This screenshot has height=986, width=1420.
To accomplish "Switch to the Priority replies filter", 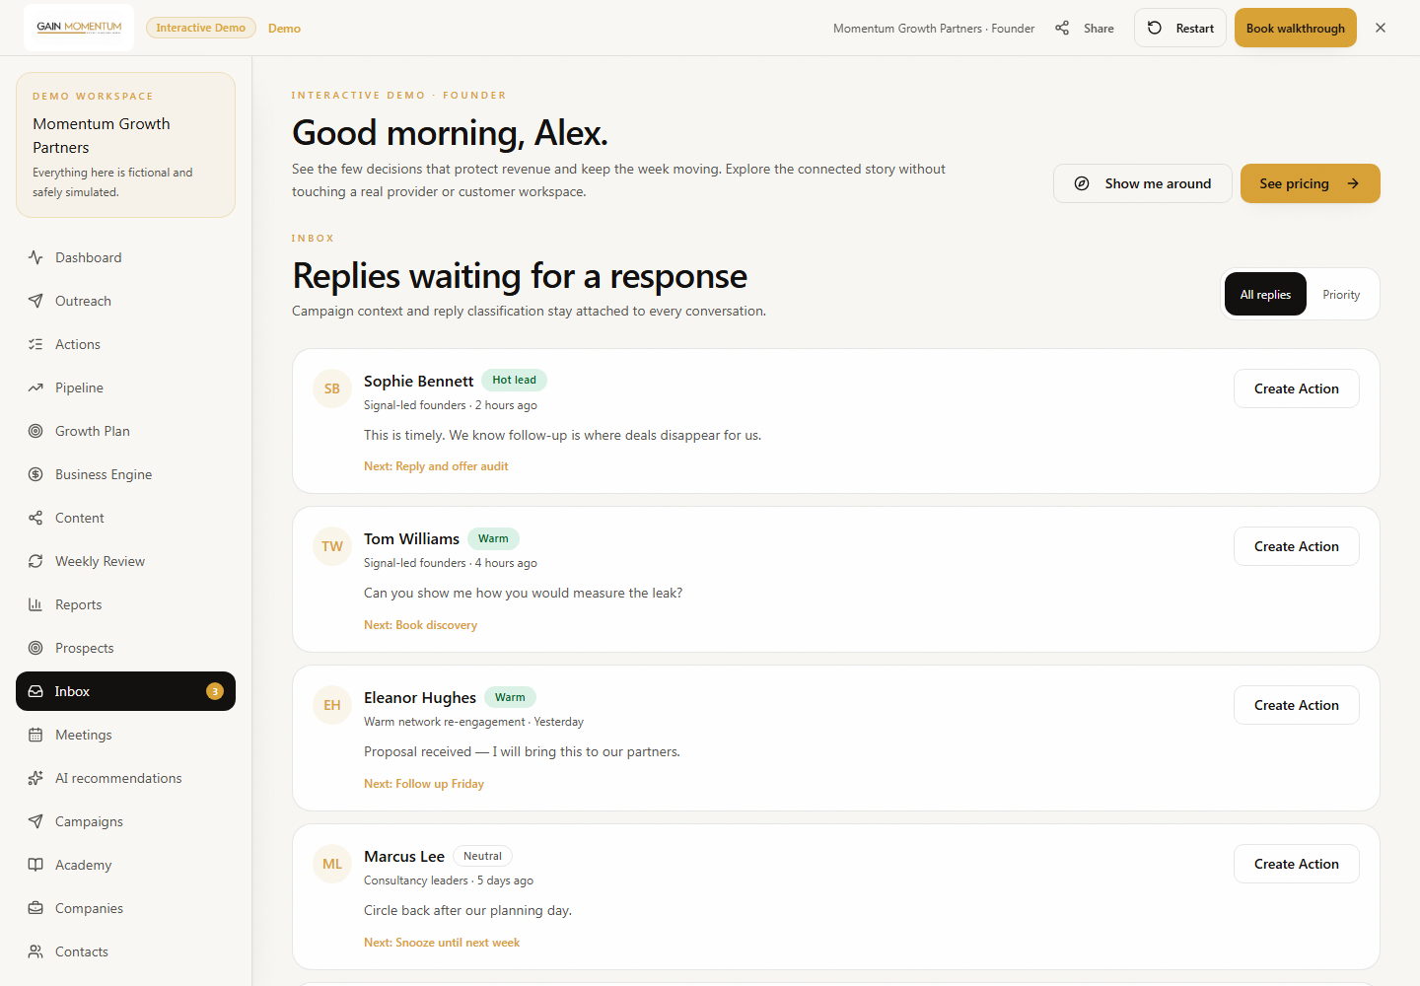I will coord(1341,294).
